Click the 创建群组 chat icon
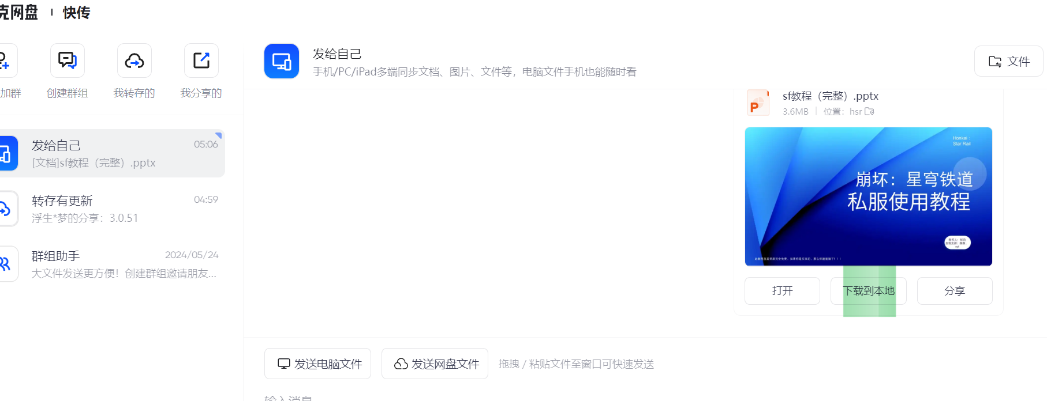 [68, 60]
